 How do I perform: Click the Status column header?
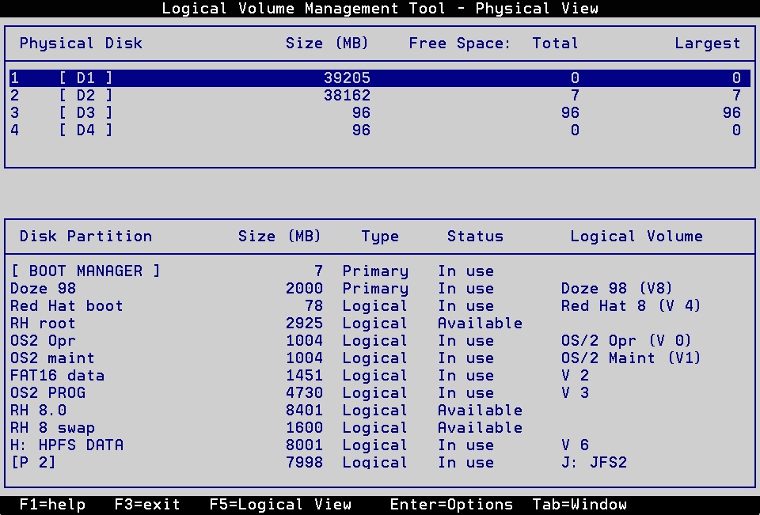coord(475,236)
